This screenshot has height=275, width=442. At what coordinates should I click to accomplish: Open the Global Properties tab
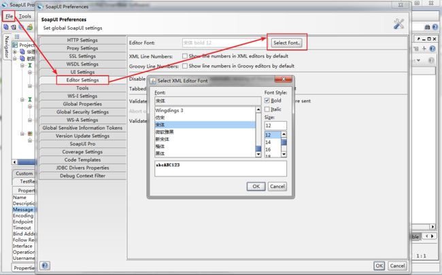click(82, 104)
